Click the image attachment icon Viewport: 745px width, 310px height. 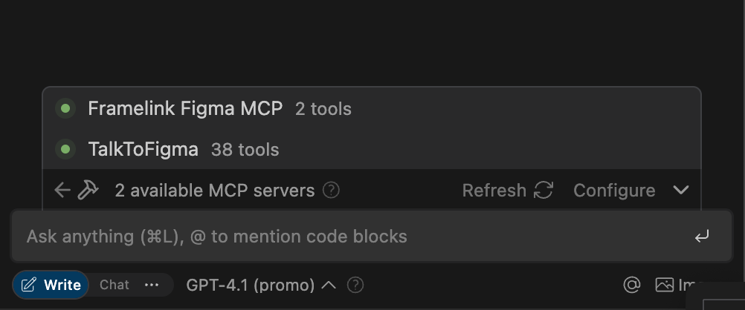tap(664, 285)
